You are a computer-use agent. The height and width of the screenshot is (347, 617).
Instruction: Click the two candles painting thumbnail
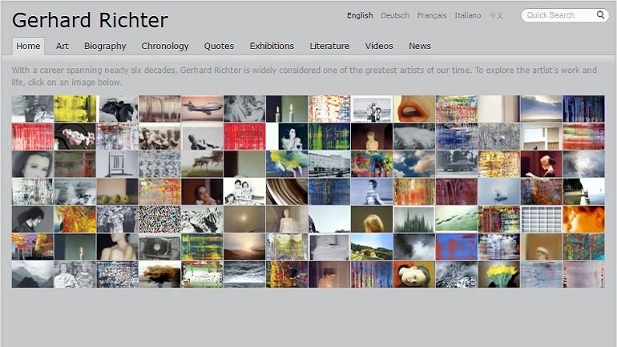click(x=286, y=109)
